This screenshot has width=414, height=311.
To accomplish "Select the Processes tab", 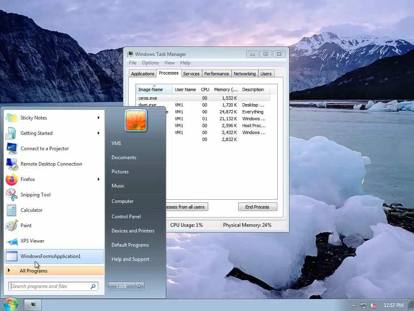I will coord(169,73).
